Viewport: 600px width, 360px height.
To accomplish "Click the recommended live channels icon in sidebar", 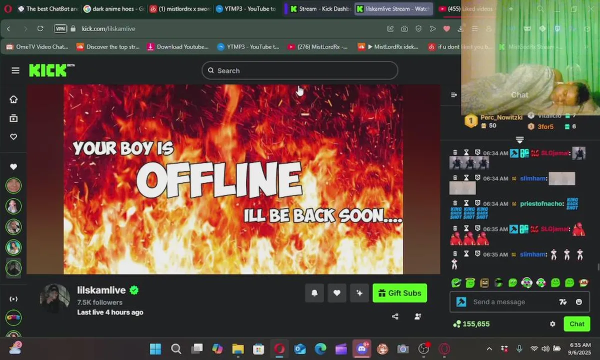I will click(x=13, y=299).
